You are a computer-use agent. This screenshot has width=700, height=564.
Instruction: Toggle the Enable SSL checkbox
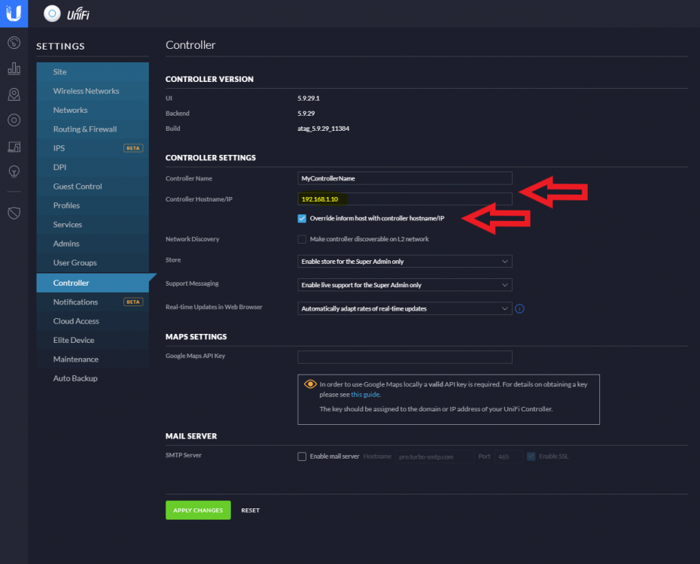pos(531,456)
